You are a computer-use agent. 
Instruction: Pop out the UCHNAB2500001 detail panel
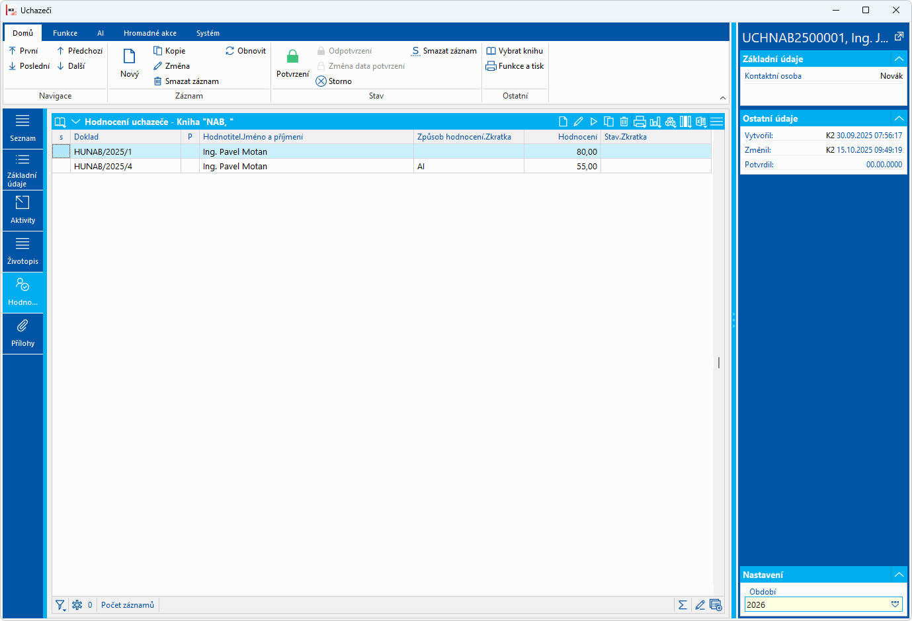899,37
